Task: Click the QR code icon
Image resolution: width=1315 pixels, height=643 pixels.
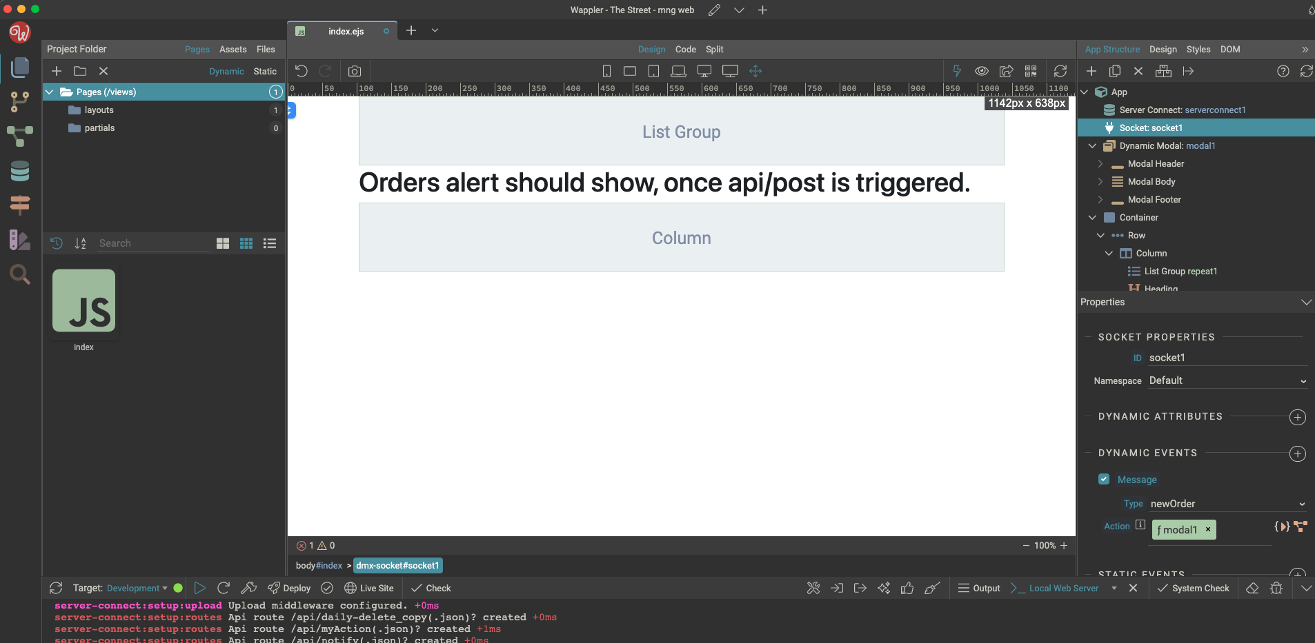Action: [1031, 71]
